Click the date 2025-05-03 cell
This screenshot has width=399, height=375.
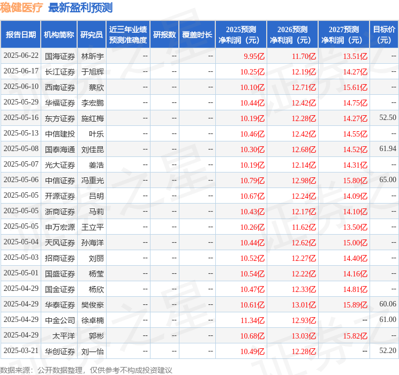(21, 258)
